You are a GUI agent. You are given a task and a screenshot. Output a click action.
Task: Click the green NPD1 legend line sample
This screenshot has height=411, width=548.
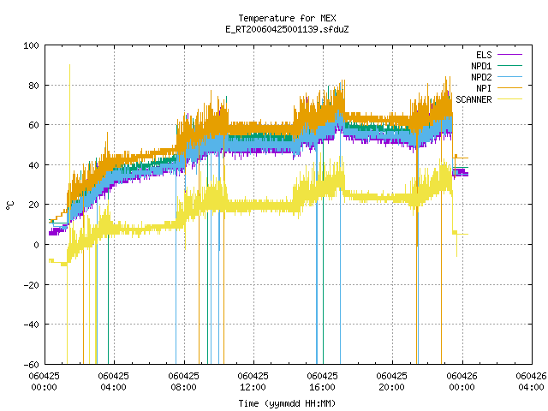[509, 66]
